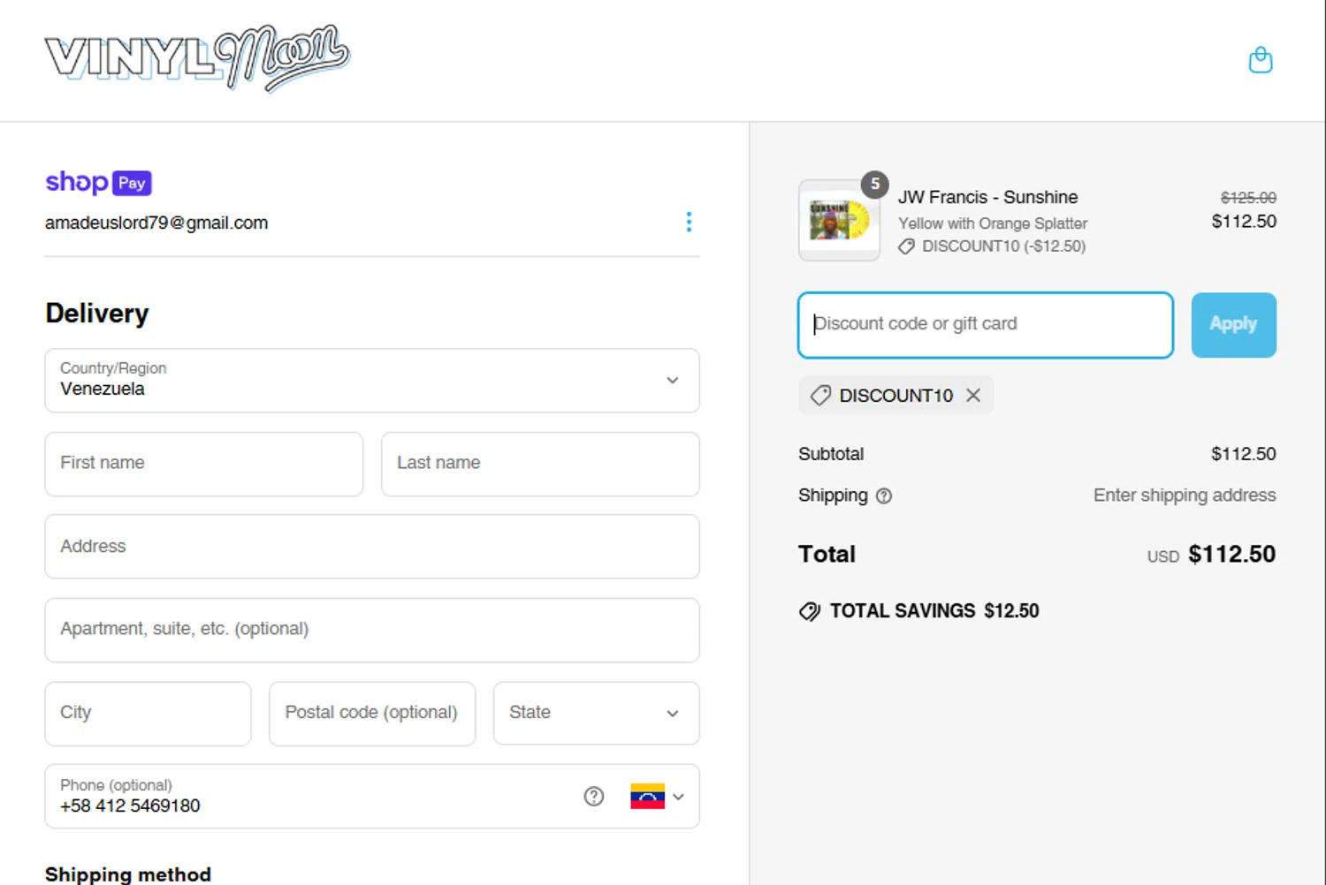The image size is (1326, 885).
Task: Click the Address field
Action: [372, 547]
